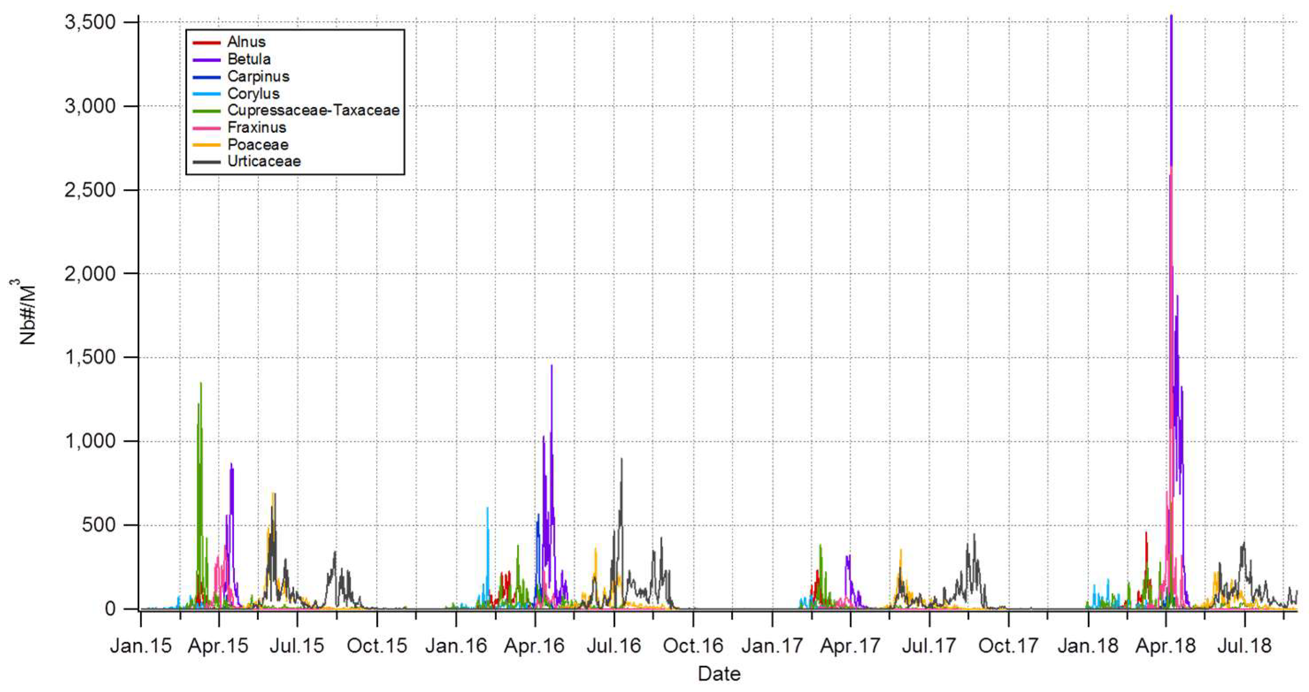The height and width of the screenshot is (692, 1309).
Task: Click the orange Poaceae legend swatch
Action: (x=207, y=145)
